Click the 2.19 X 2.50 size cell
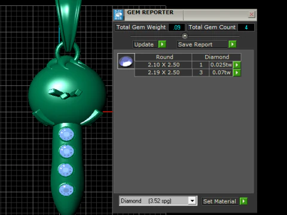Image resolution: width=287 pixels, height=215 pixels. (163, 73)
